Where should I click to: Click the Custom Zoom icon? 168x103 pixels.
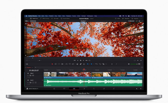(103, 64)
